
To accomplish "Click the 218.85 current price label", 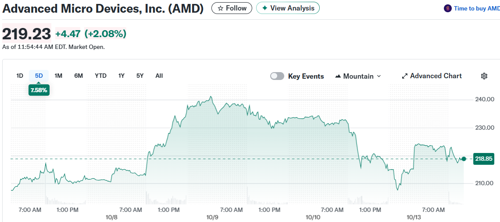I will (x=484, y=159).
